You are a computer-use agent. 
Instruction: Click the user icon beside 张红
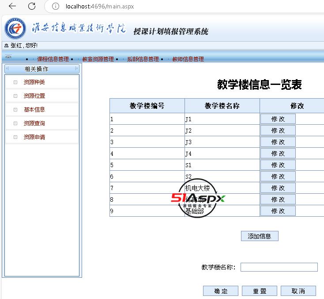[x=6, y=45]
